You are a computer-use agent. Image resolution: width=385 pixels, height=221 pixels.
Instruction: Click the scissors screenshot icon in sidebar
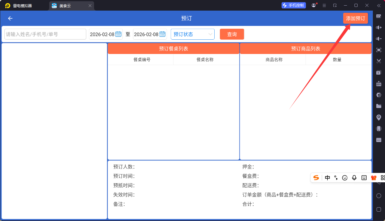(379, 61)
